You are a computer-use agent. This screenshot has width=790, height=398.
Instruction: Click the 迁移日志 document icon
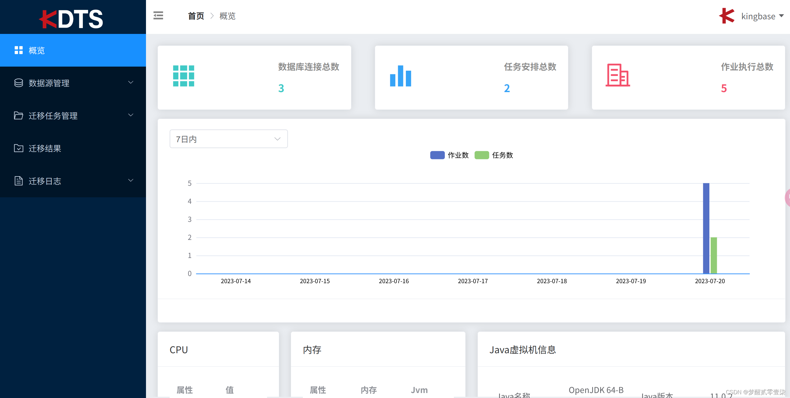19,181
